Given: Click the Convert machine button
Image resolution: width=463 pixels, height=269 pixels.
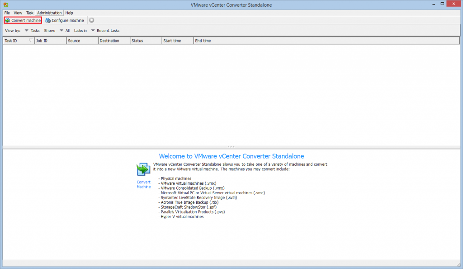Looking at the screenshot, I should pyautogui.click(x=23, y=20).
